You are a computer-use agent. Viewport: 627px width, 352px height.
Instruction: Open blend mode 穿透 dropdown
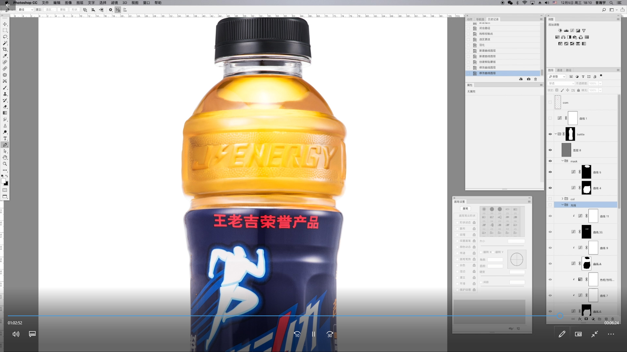[561, 83]
